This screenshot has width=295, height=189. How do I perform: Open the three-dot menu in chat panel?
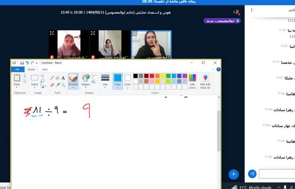(x=252, y=10)
